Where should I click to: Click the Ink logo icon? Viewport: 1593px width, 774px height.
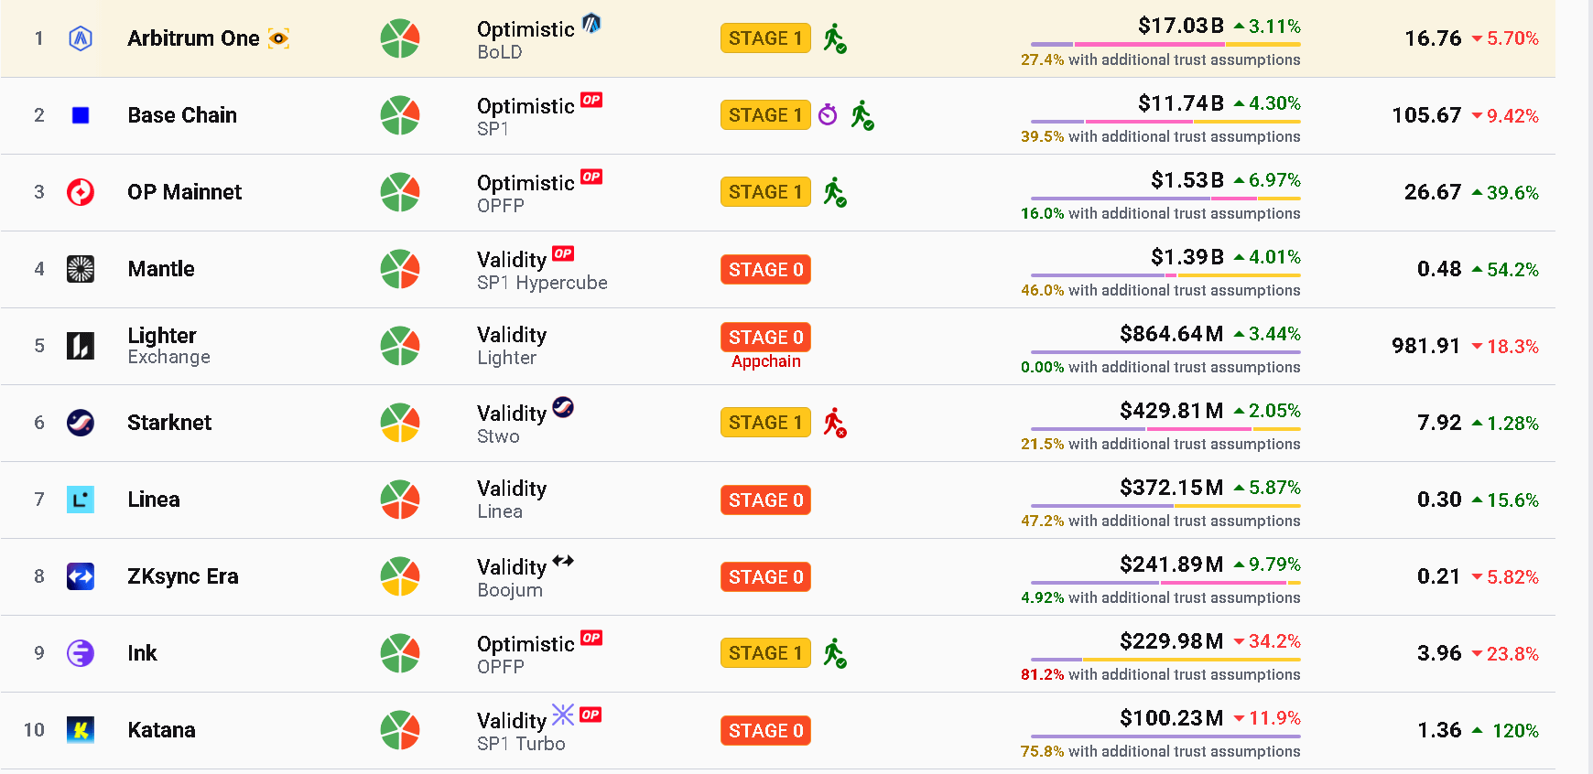pyautogui.click(x=81, y=653)
